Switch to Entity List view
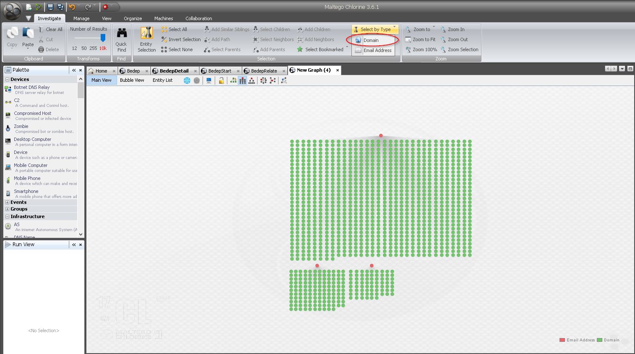 pos(163,80)
